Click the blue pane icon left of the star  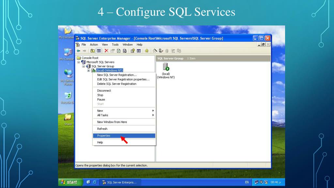tap(139, 51)
